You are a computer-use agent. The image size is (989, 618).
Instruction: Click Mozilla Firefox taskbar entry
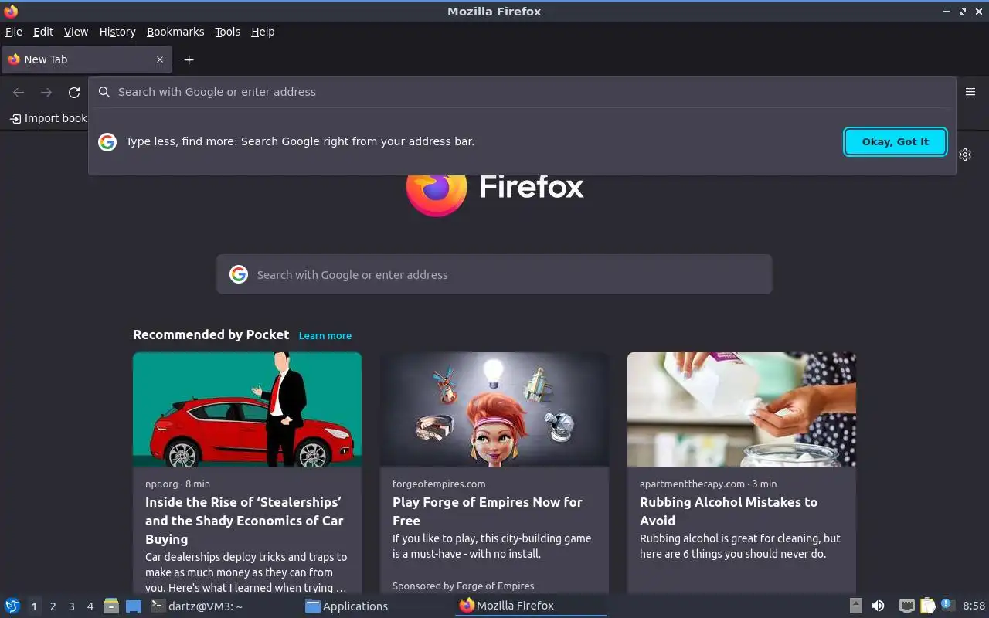click(x=532, y=606)
